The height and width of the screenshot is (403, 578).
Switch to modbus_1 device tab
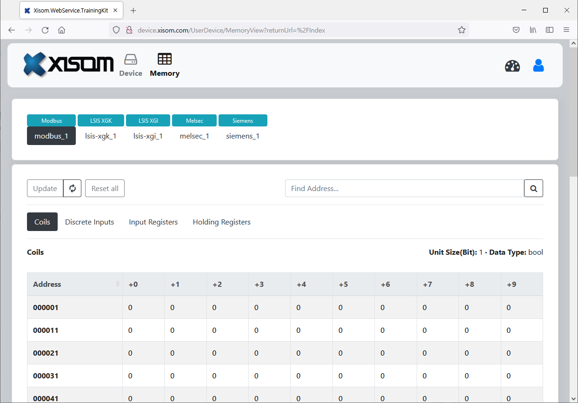51,136
